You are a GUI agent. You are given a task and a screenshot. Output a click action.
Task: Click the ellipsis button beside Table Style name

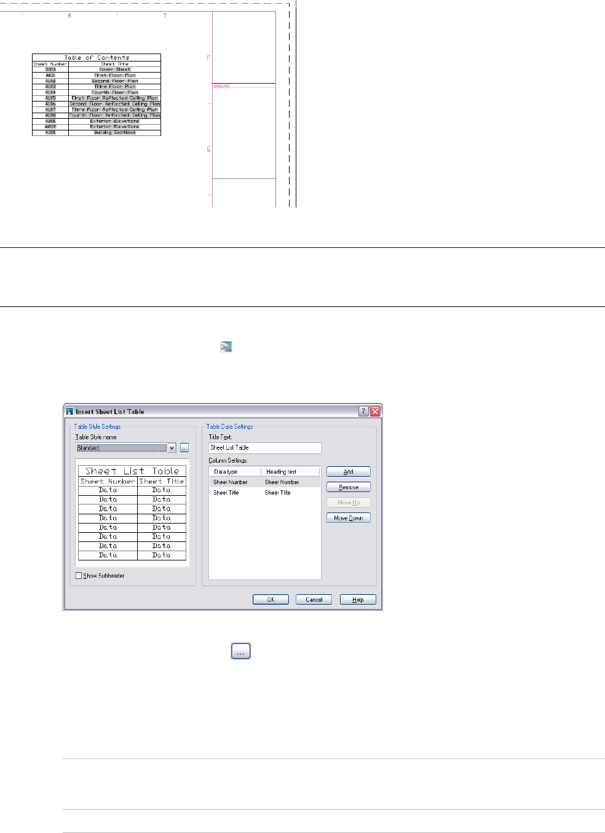tap(184, 448)
